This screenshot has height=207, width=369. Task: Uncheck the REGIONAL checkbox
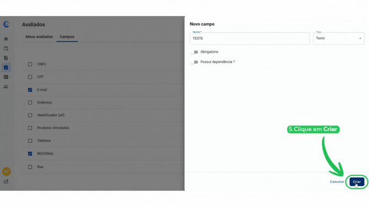30,154
